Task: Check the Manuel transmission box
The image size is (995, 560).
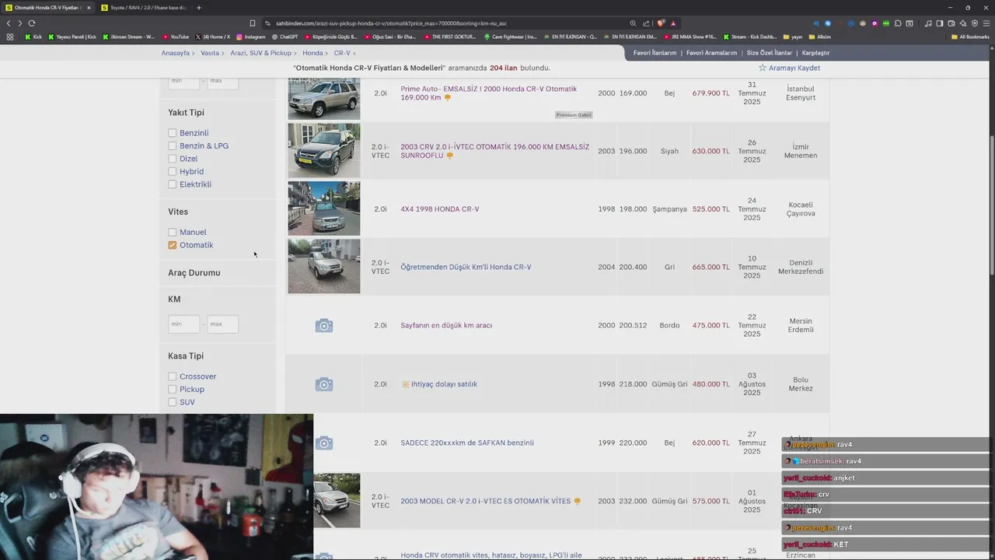Action: (x=173, y=233)
